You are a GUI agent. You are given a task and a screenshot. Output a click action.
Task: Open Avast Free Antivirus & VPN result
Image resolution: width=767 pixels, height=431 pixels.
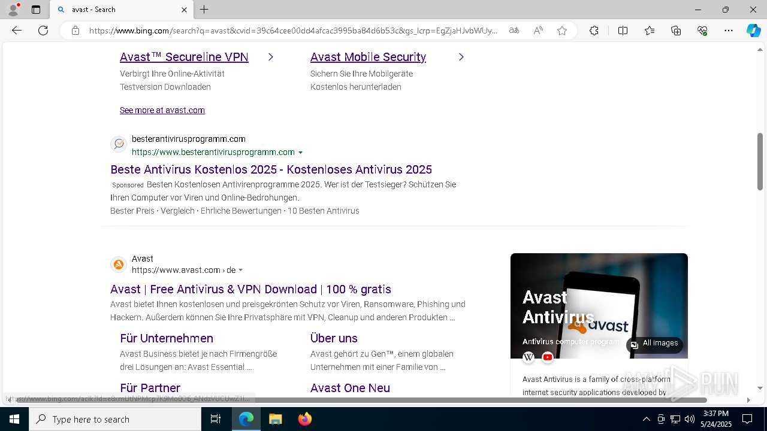[250, 289]
